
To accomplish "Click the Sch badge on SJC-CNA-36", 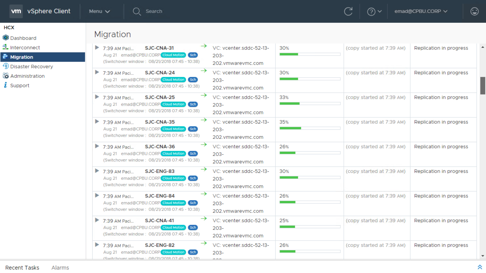I will click(x=193, y=154).
